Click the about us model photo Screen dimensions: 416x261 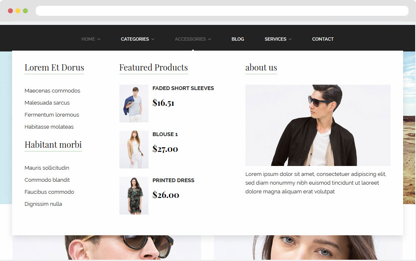point(318,125)
